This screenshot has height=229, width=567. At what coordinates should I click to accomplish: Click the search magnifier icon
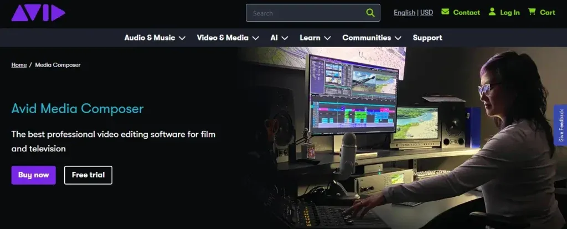[370, 13]
